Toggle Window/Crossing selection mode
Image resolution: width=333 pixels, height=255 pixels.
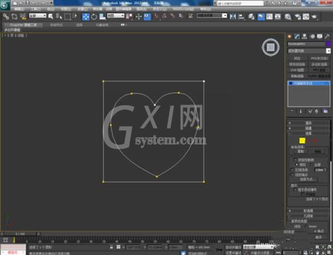pos(75,17)
